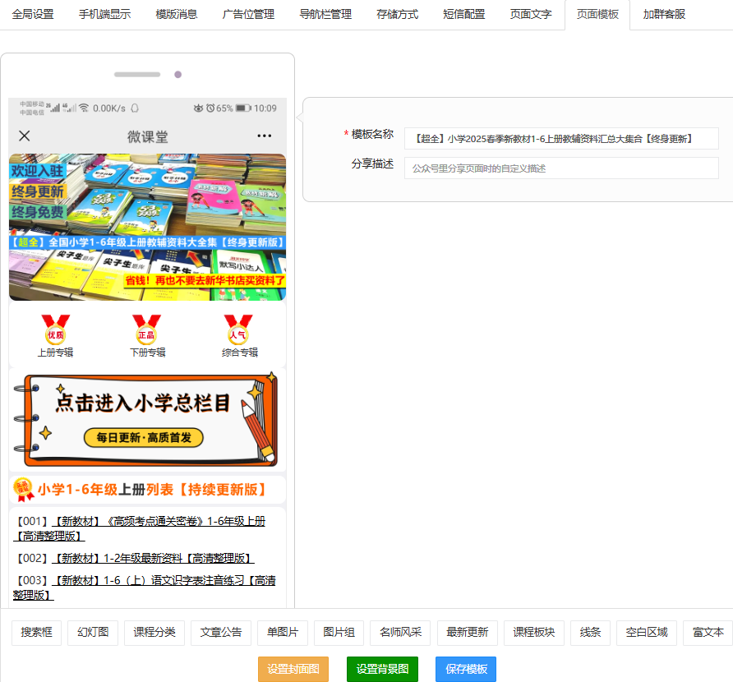
Task: Select the 广告位管理 tab
Action: click(248, 15)
